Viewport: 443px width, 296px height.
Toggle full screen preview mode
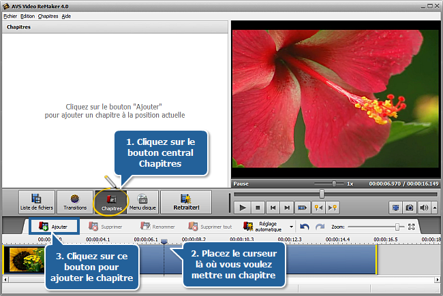pyautogui.click(x=397, y=208)
